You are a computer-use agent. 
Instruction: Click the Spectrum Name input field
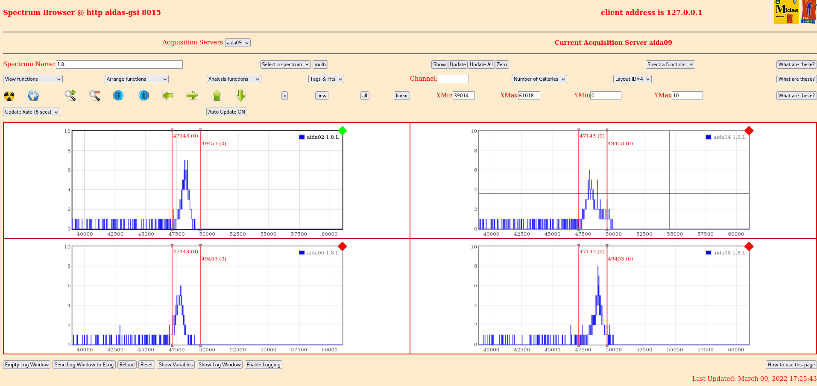click(119, 64)
